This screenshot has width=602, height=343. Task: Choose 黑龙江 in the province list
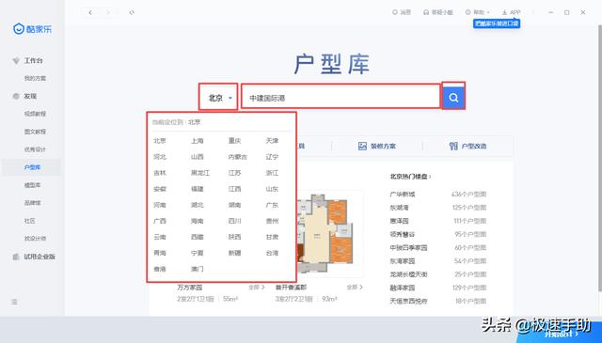click(x=200, y=173)
